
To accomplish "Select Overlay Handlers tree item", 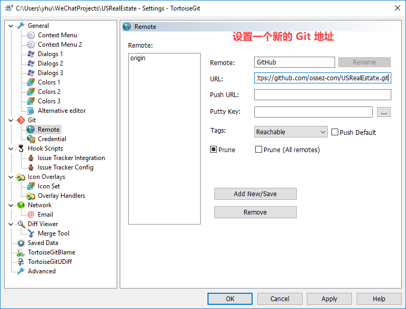I will pyautogui.click(x=61, y=196).
